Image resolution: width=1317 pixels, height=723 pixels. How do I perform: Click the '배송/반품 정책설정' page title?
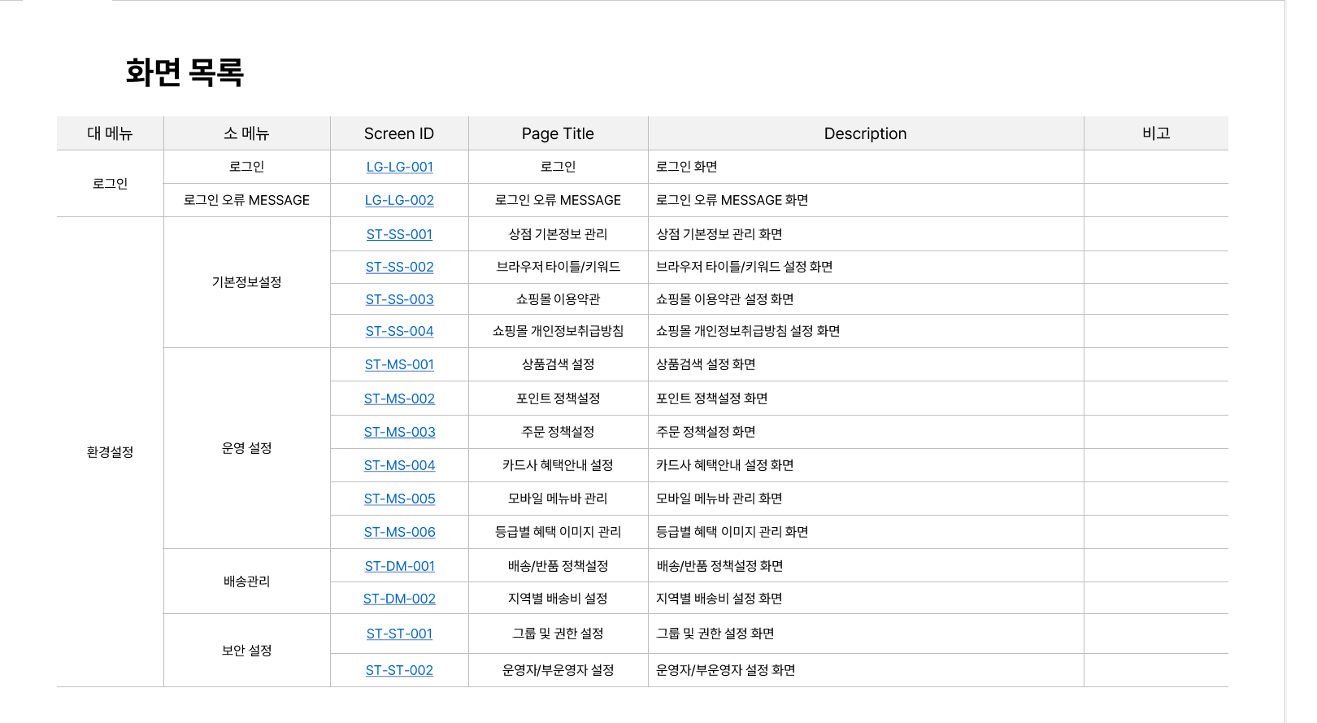558,566
